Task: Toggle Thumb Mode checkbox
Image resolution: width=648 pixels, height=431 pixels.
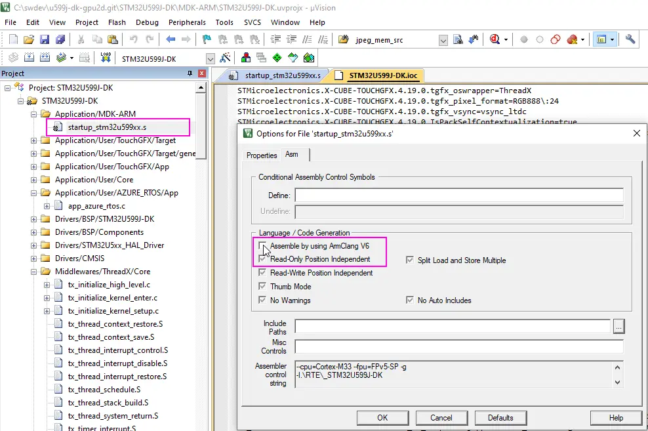Action: [263, 287]
